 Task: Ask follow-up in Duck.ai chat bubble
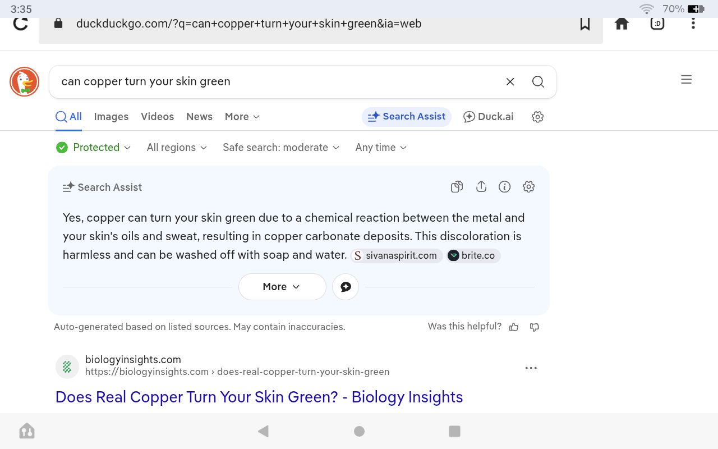pyautogui.click(x=346, y=287)
